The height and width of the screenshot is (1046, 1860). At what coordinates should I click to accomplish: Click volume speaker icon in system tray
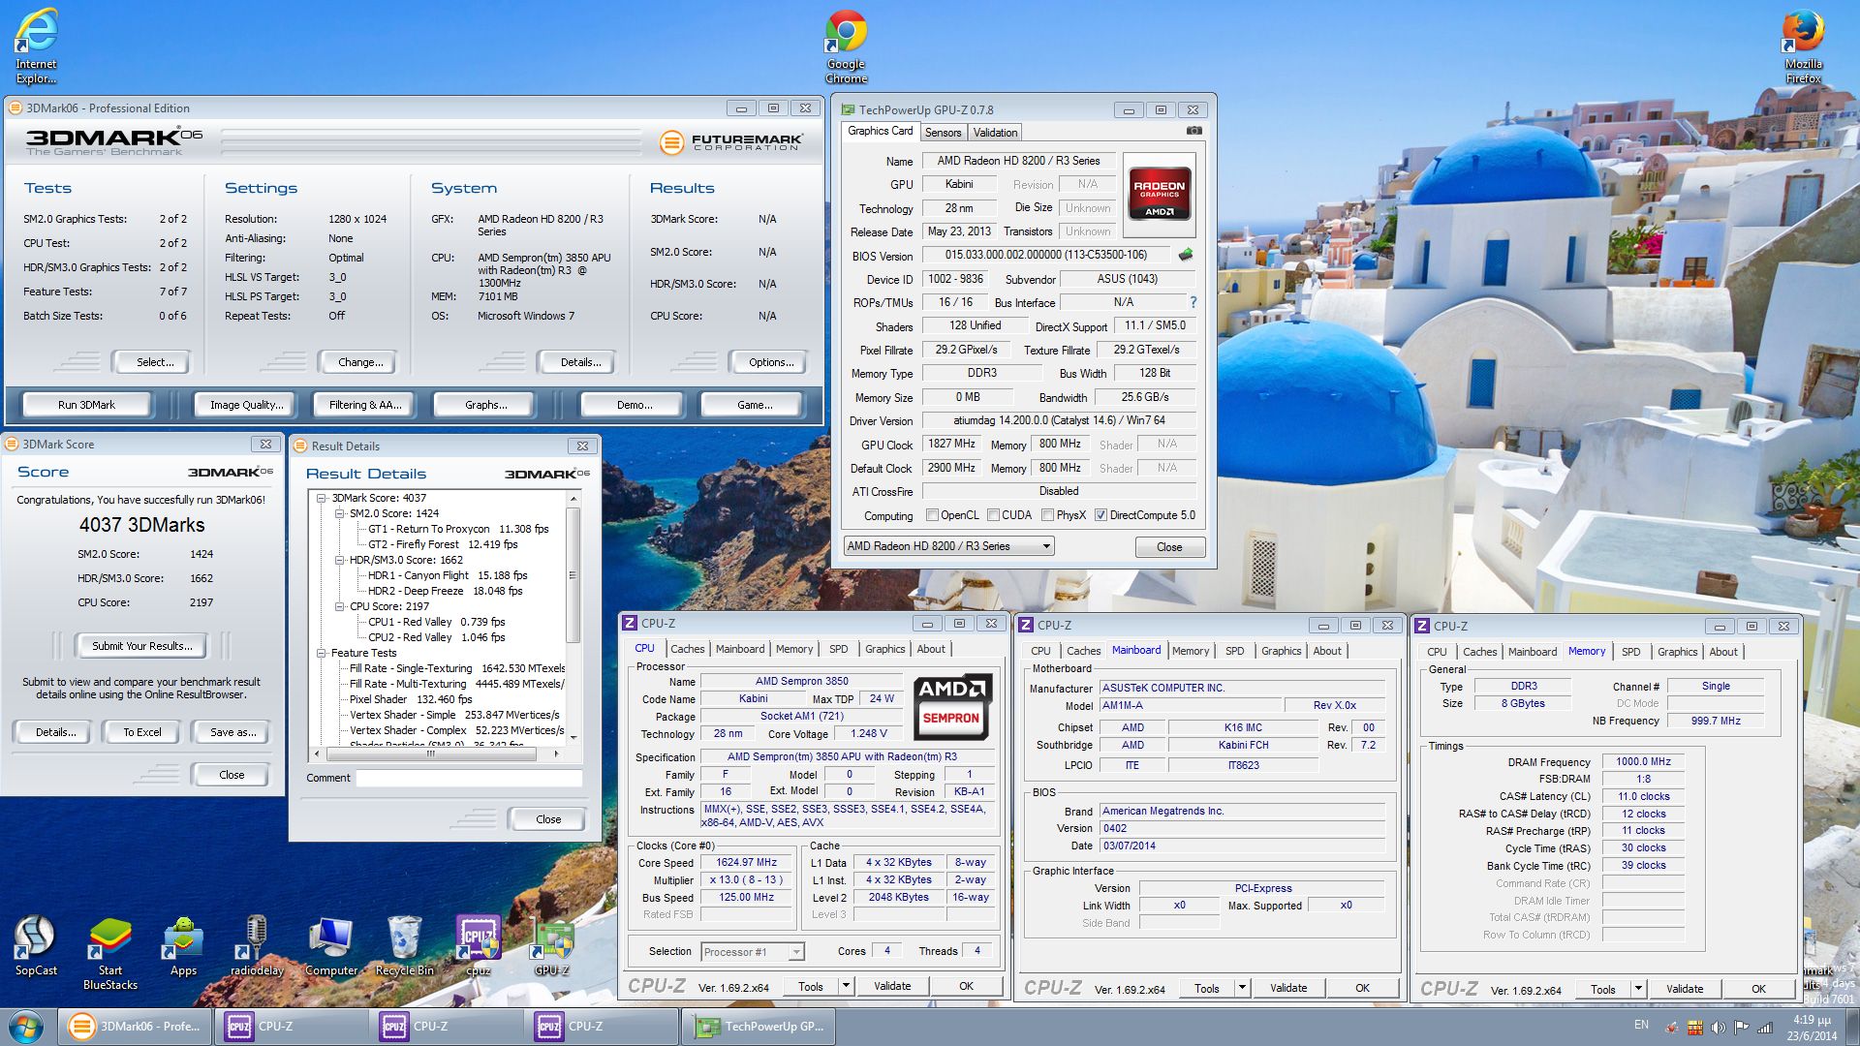coord(1718,1027)
